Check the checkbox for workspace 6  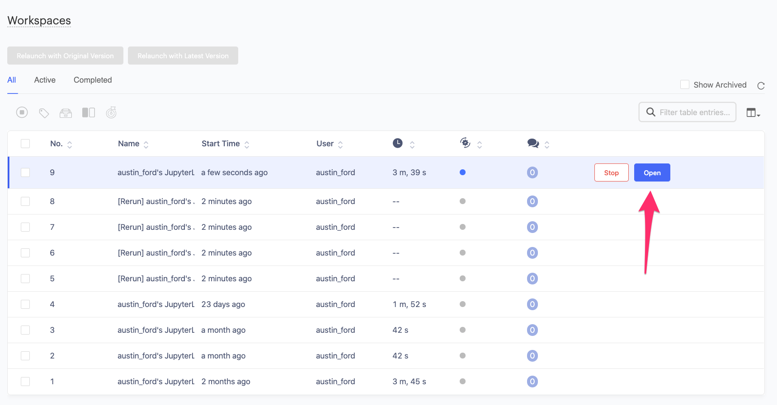(25, 253)
